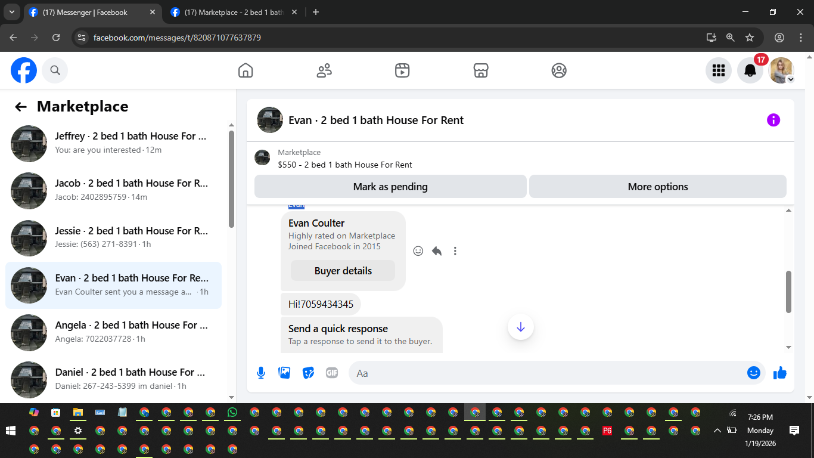Attach a file photo icon
The height and width of the screenshot is (458, 814).
point(285,373)
